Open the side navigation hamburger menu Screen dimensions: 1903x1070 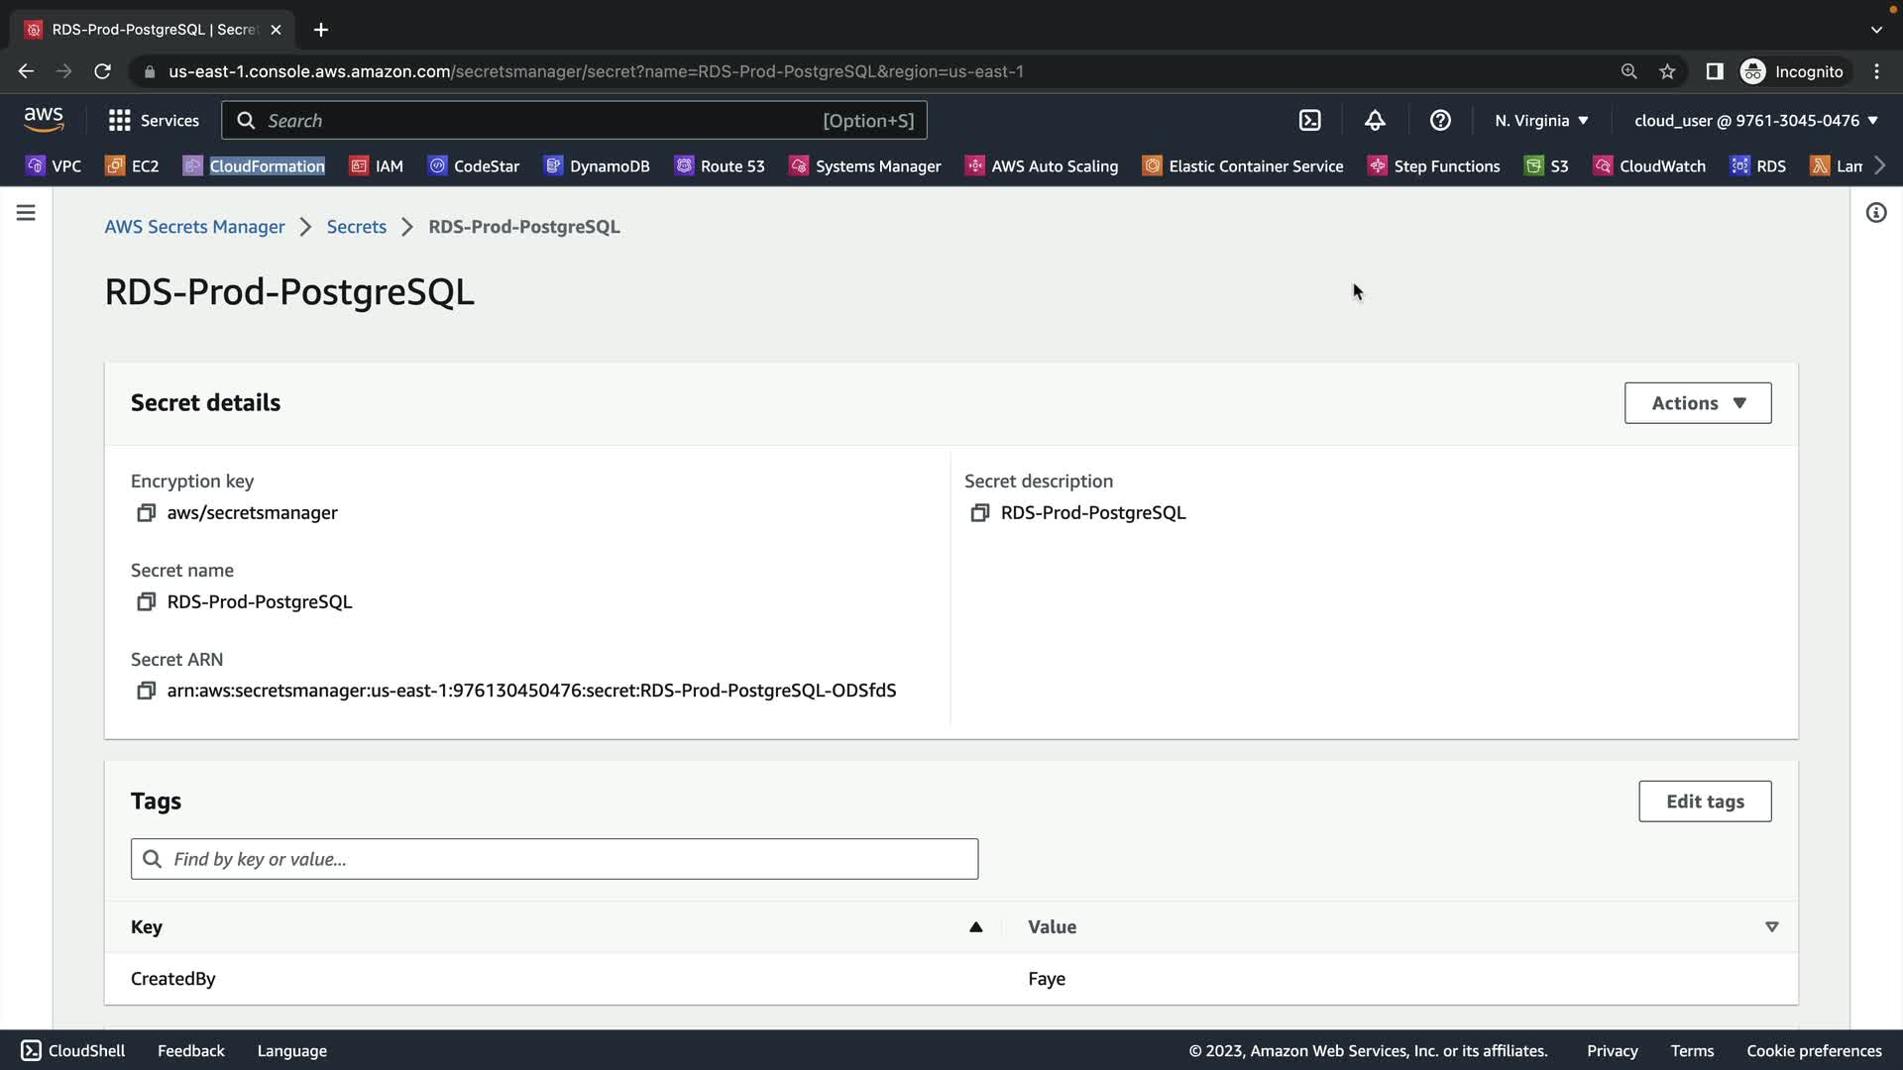26,213
